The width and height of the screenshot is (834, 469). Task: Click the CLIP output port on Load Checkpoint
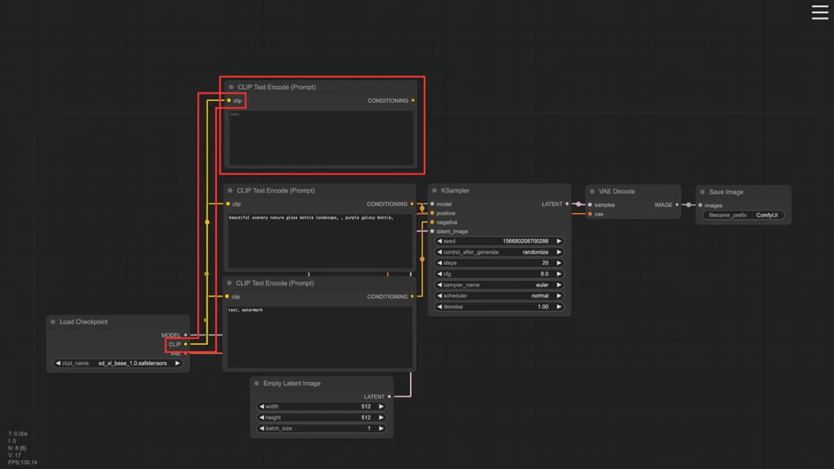[x=186, y=344]
